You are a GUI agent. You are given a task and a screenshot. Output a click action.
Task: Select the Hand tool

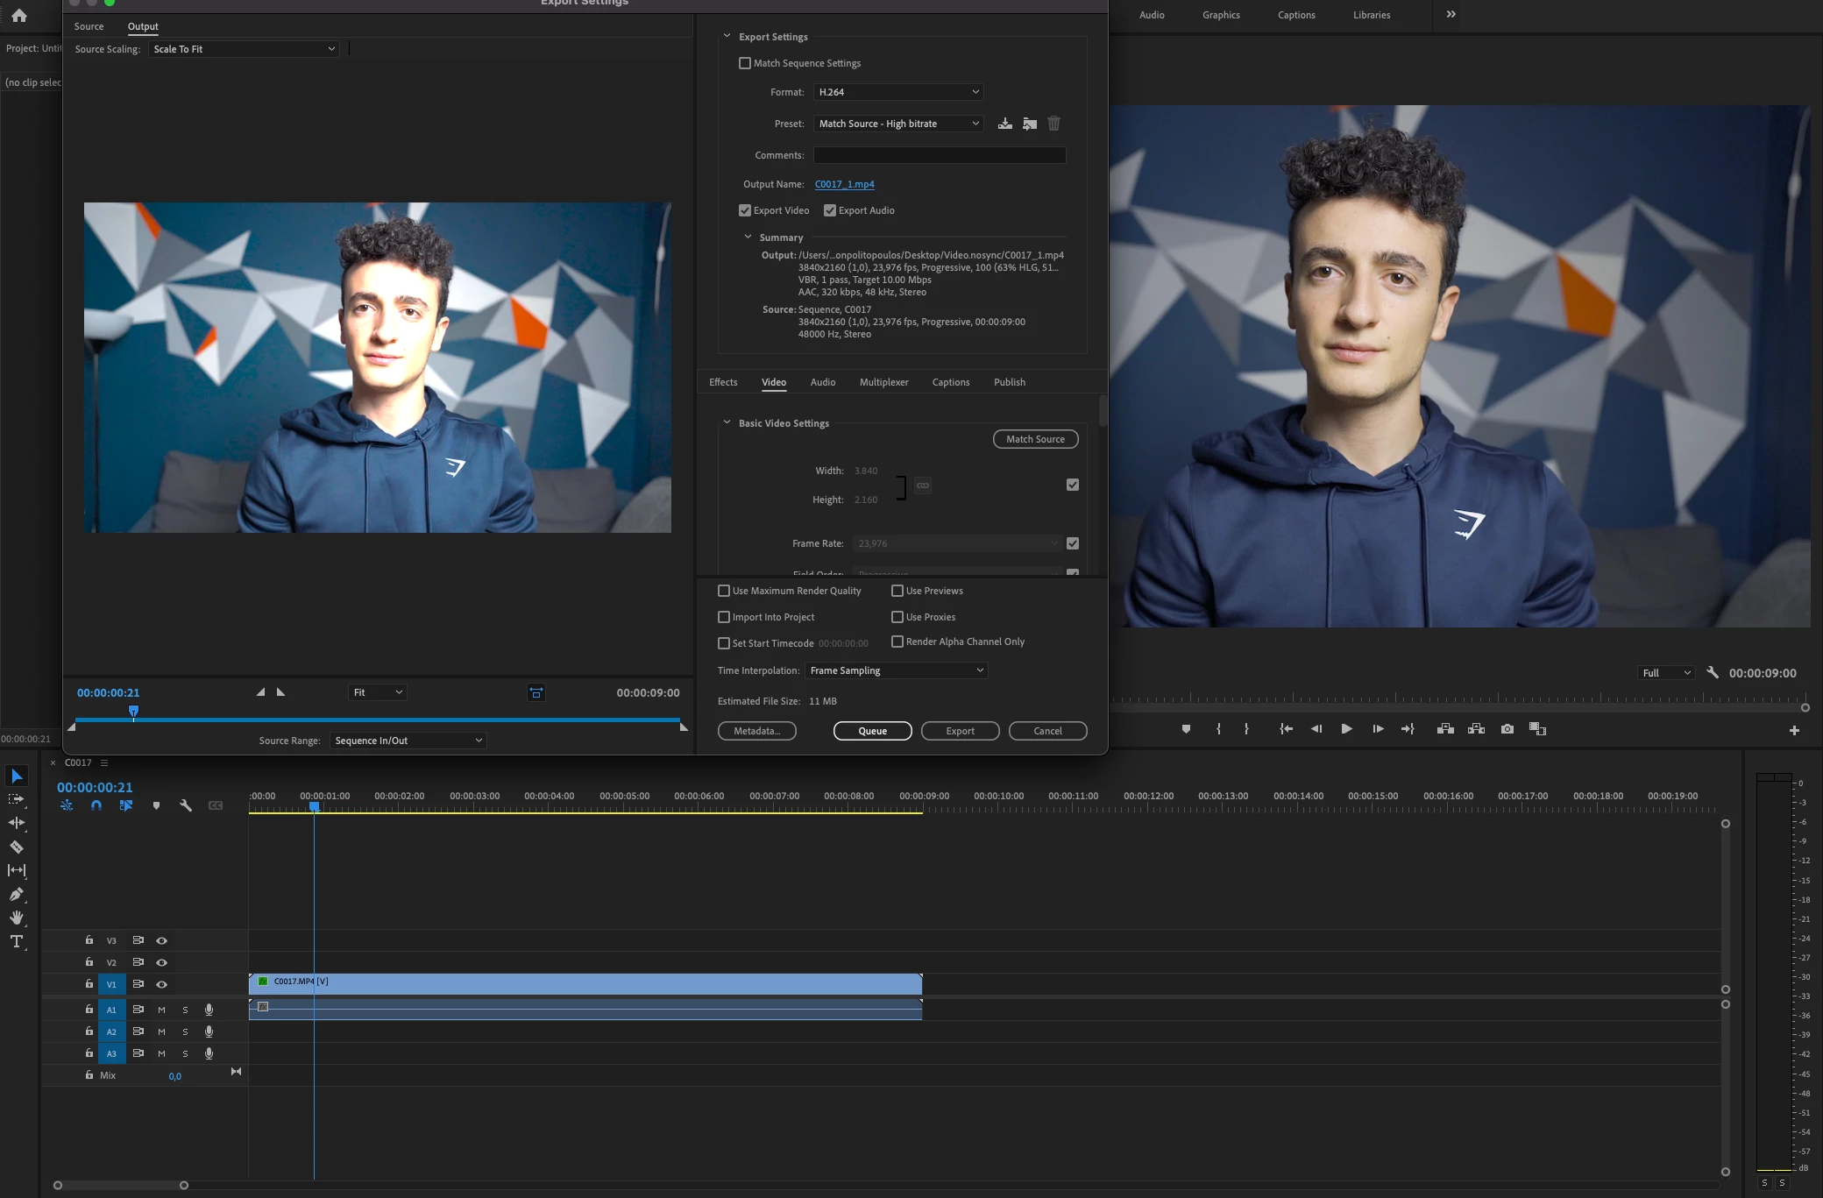tap(17, 918)
